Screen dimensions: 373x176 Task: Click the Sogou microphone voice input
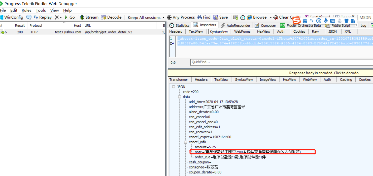[x=326, y=21]
